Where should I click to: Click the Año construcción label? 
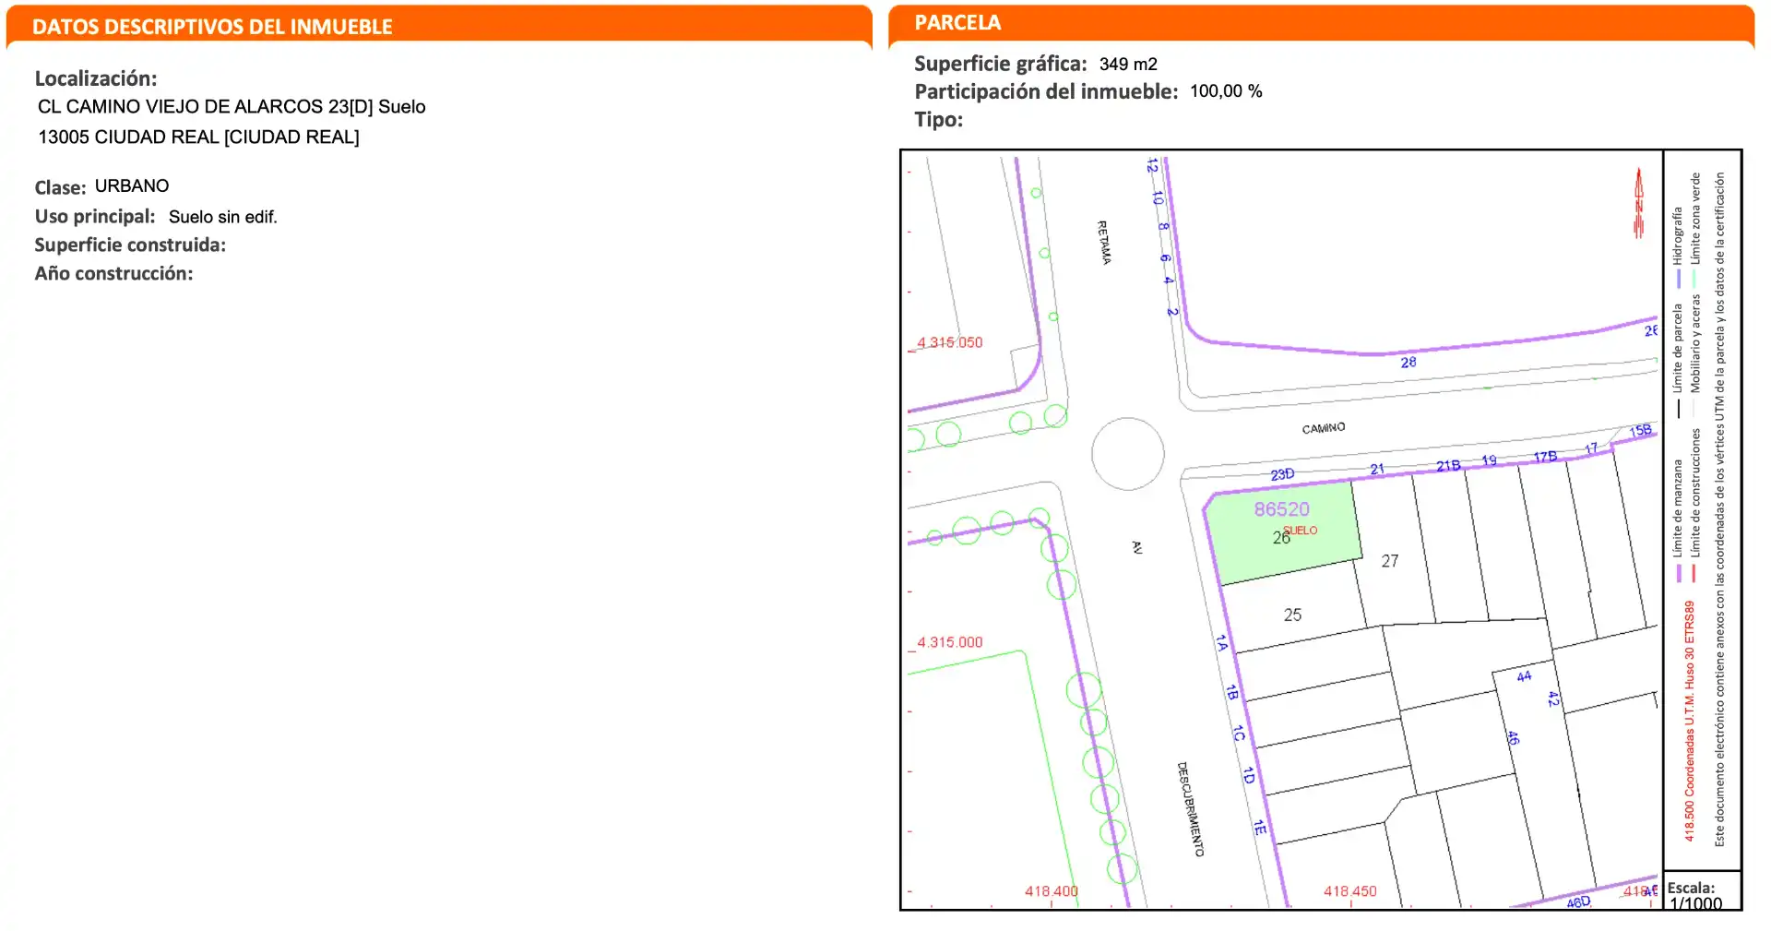[113, 274]
